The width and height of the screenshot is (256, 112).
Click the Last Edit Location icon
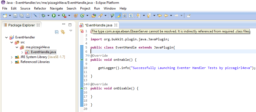point(159,16)
